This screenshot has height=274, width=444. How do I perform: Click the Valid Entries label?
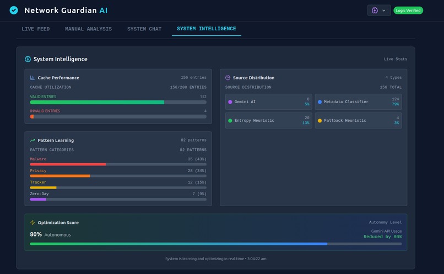(x=43, y=96)
